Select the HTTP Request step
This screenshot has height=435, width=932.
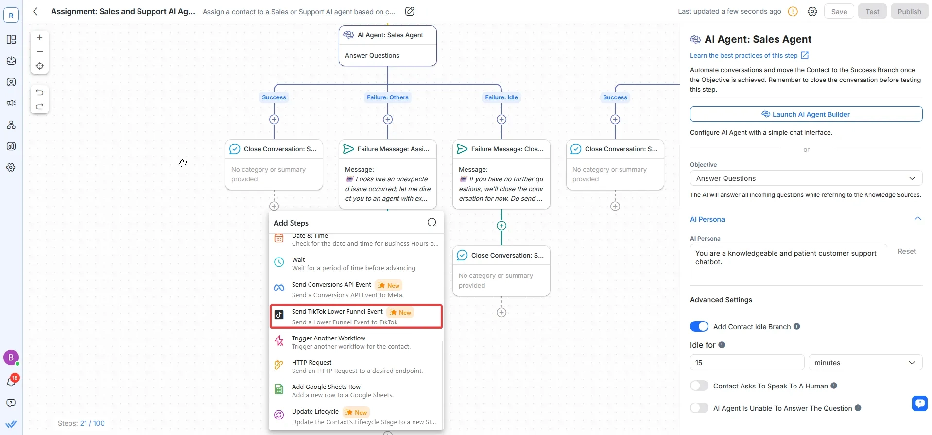coord(356,367)
